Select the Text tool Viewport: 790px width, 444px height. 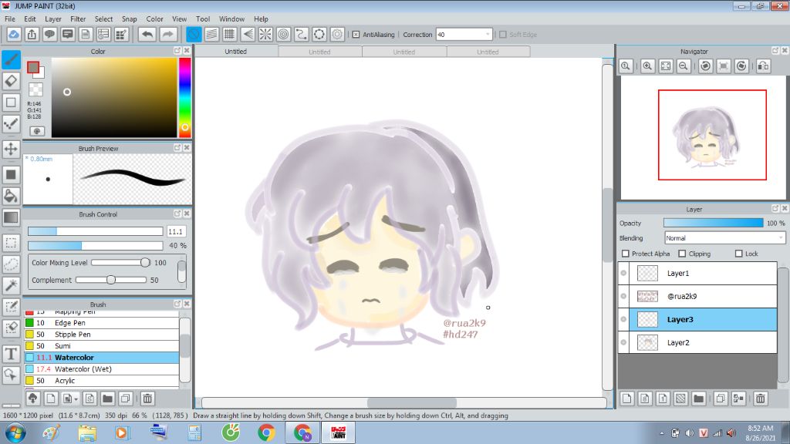[11, 353]
